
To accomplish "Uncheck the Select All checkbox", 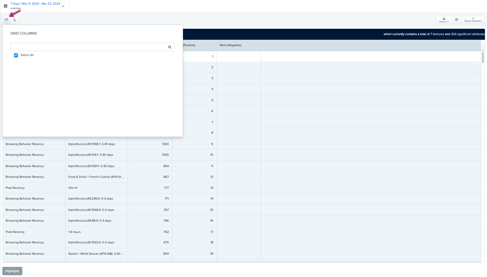I will tap(16, 55).
